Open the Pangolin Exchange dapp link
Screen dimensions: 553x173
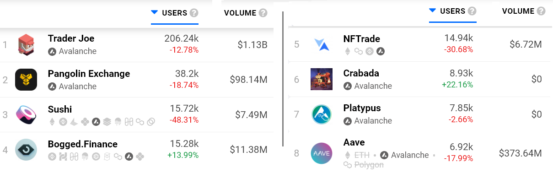[89, 74]
